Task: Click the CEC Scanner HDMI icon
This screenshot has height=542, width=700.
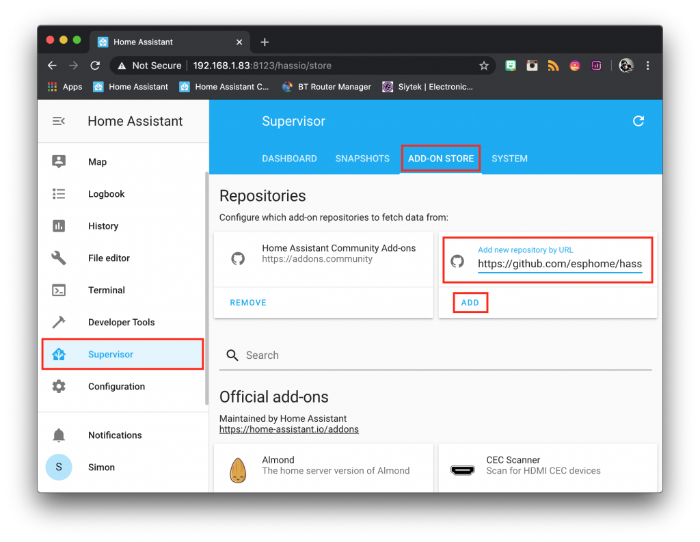Action: 462,470
